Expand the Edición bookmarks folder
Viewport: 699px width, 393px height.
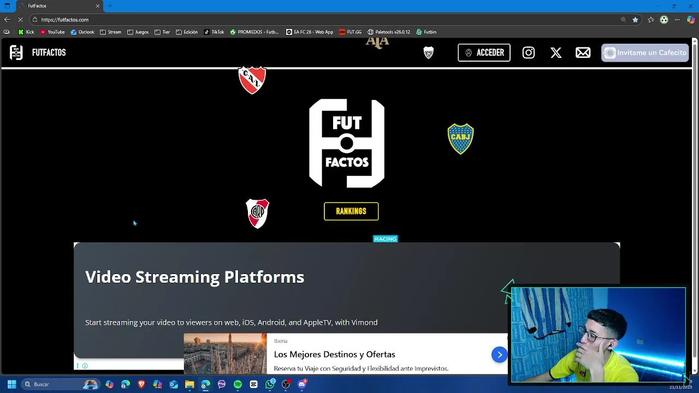pos(187,32)
